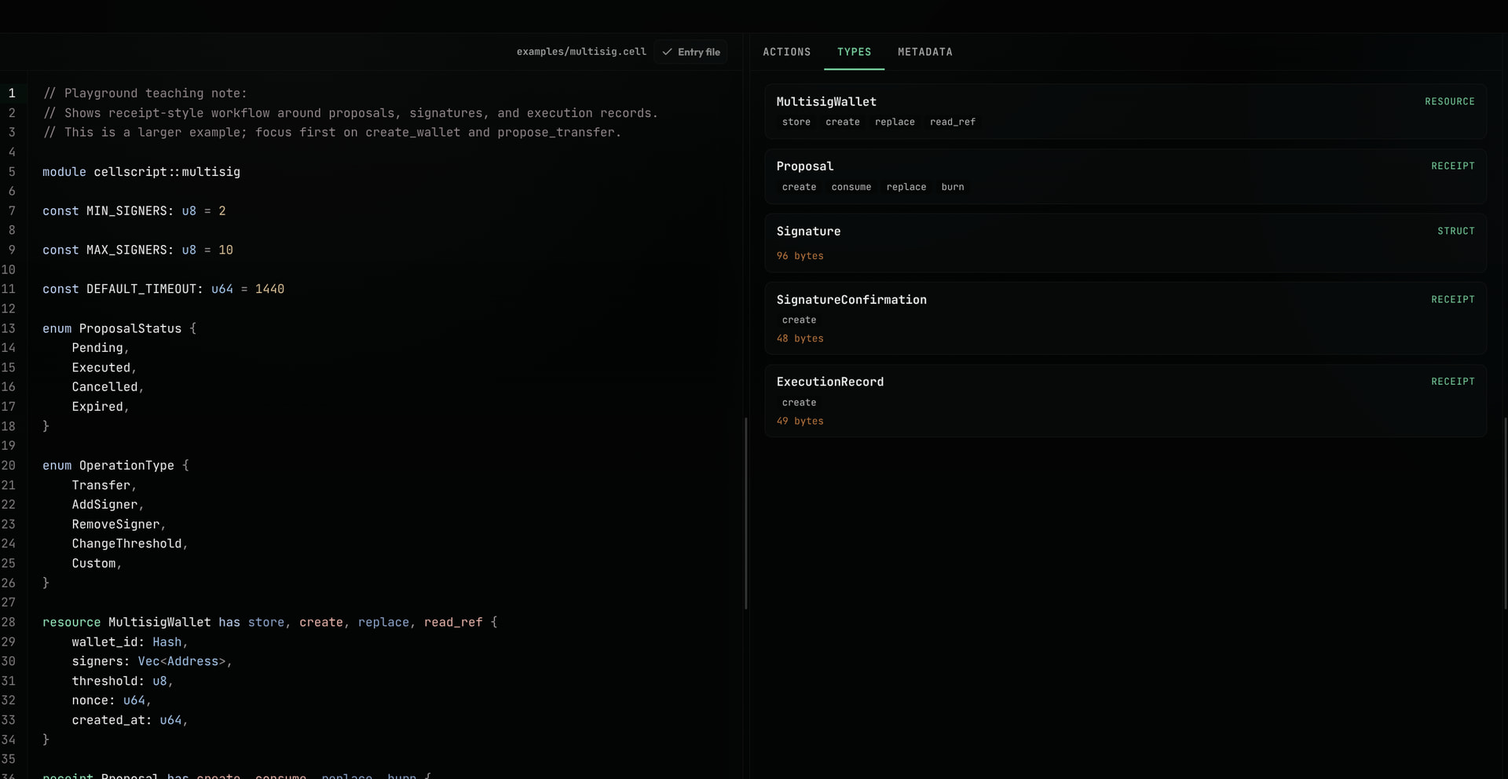Viewport: 1508px width, 779px height.
Task: Click the Entry file button
Action: (691, 52)
